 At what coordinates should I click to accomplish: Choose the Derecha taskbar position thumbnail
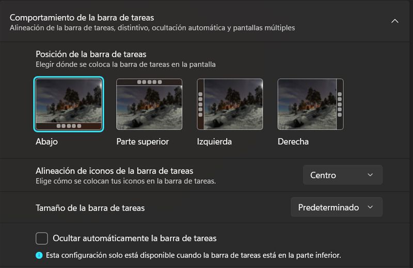click(x=311, y=104)
